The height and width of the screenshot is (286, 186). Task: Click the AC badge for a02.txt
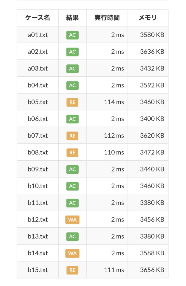[73, 52]
